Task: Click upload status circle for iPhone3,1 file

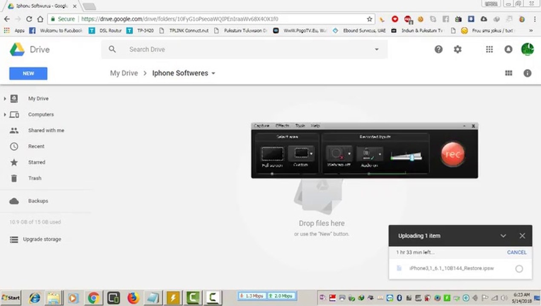Action: coord(519,269)
